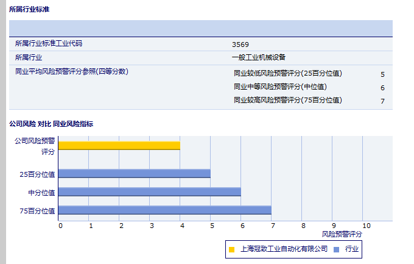Click the 所属行业标准工业代码 row label
This screenshot has width=414, height=264.
tap(48, 44)
